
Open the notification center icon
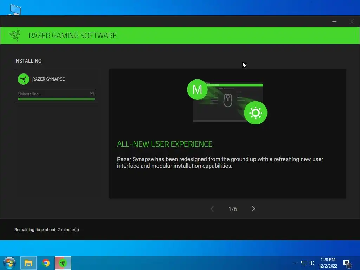[x=347, y=263]
